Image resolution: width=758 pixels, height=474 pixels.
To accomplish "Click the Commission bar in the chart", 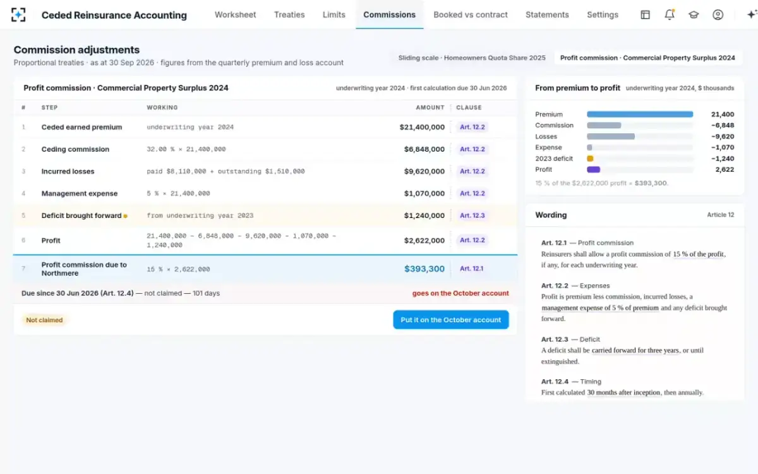I will point(604,125).
